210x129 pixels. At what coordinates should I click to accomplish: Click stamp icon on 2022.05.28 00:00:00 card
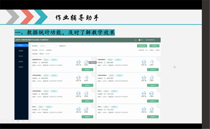click(x=159, y=74)
